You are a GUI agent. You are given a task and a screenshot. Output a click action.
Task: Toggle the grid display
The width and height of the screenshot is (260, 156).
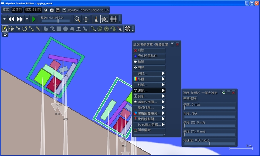pos(113,19)
